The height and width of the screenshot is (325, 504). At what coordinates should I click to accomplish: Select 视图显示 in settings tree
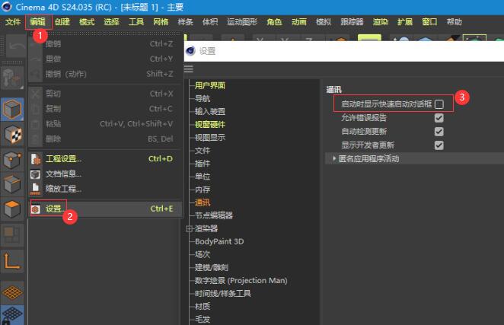tap(210, 138)
